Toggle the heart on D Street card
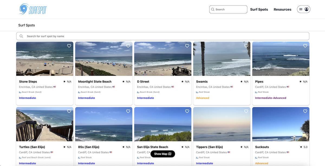 click(x=187, y=46)
